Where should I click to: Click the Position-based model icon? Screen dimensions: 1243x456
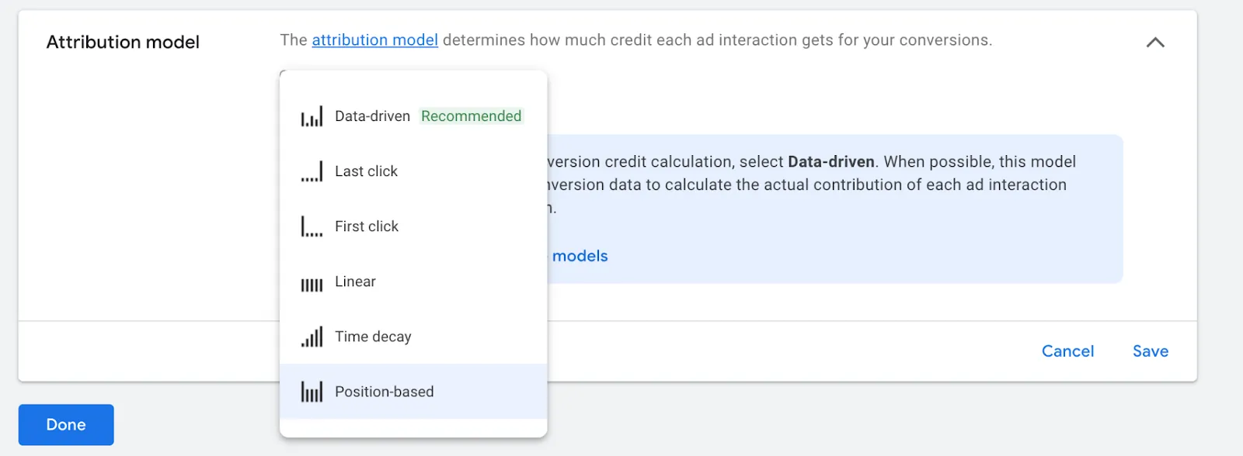(311, 392)
